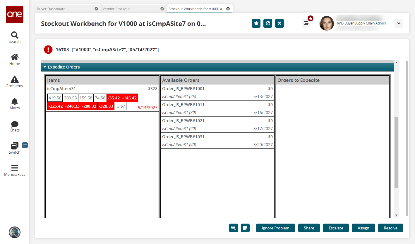
Task: Click the page vertical scrollbar thumb
Action: 407,138
